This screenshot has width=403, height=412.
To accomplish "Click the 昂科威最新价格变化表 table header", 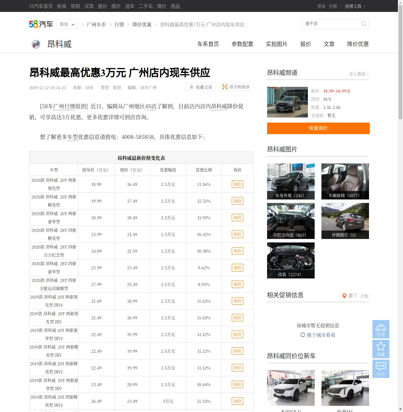I will 141,158.
